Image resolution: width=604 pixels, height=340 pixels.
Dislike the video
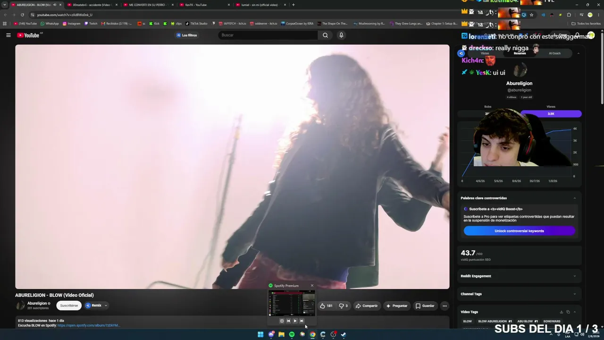343,306
